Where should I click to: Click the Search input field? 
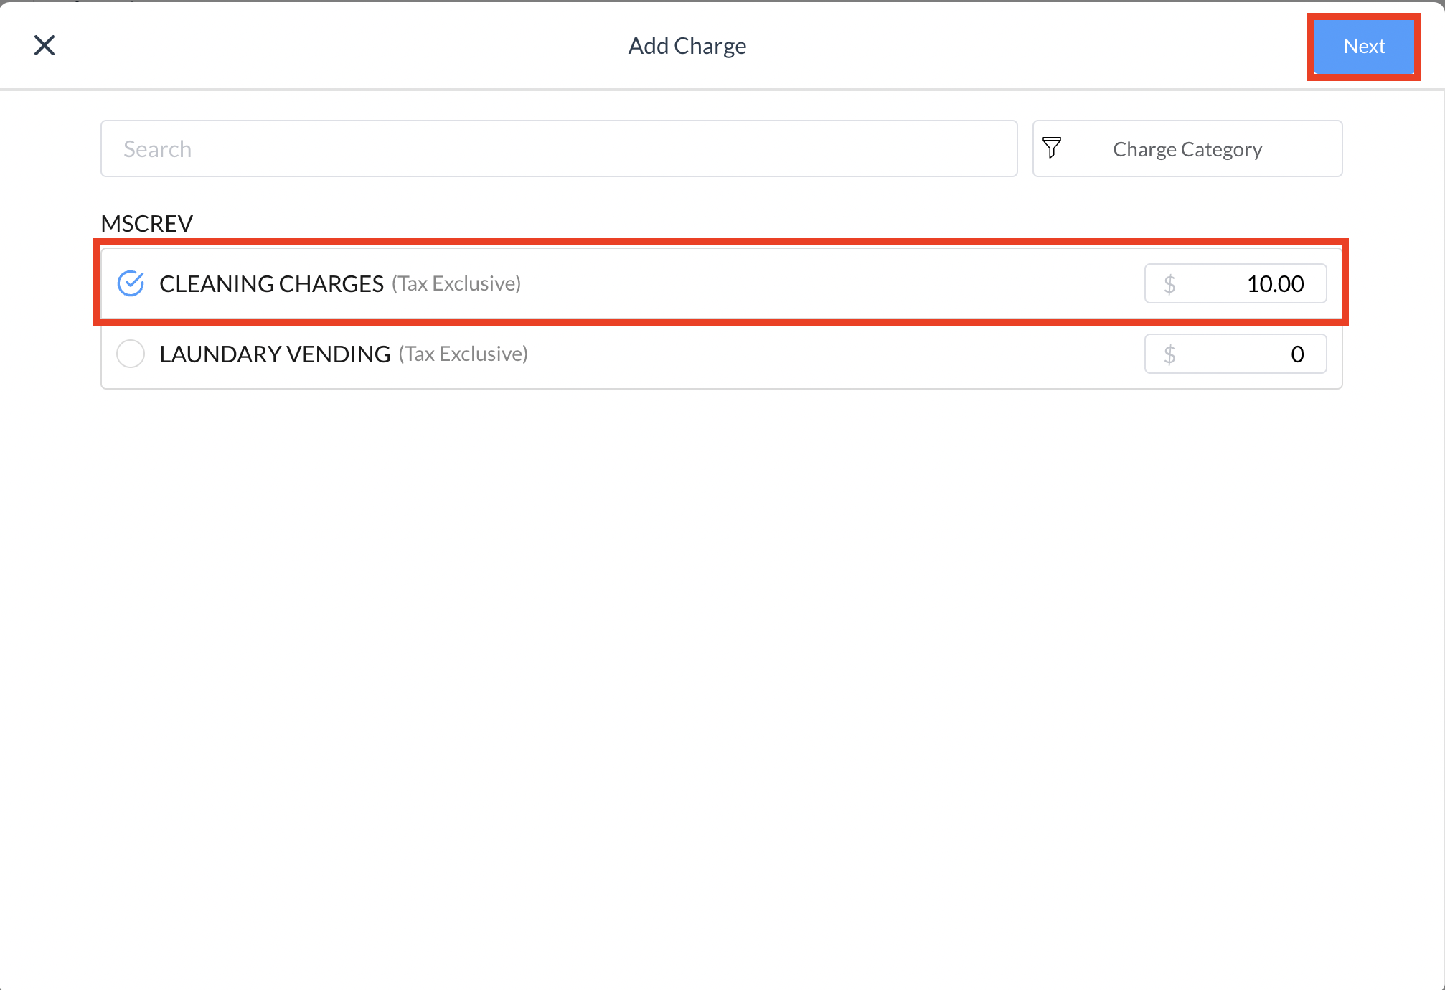[x=558, y=149]
